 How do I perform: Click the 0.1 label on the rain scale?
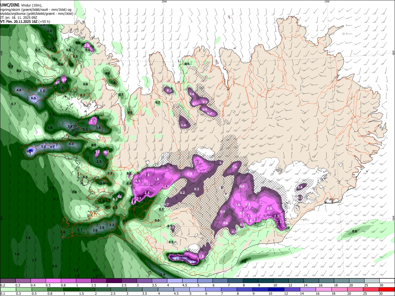coord(2,294)
